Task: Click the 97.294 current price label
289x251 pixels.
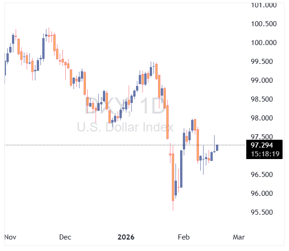Action: click(x=264, y=145)
